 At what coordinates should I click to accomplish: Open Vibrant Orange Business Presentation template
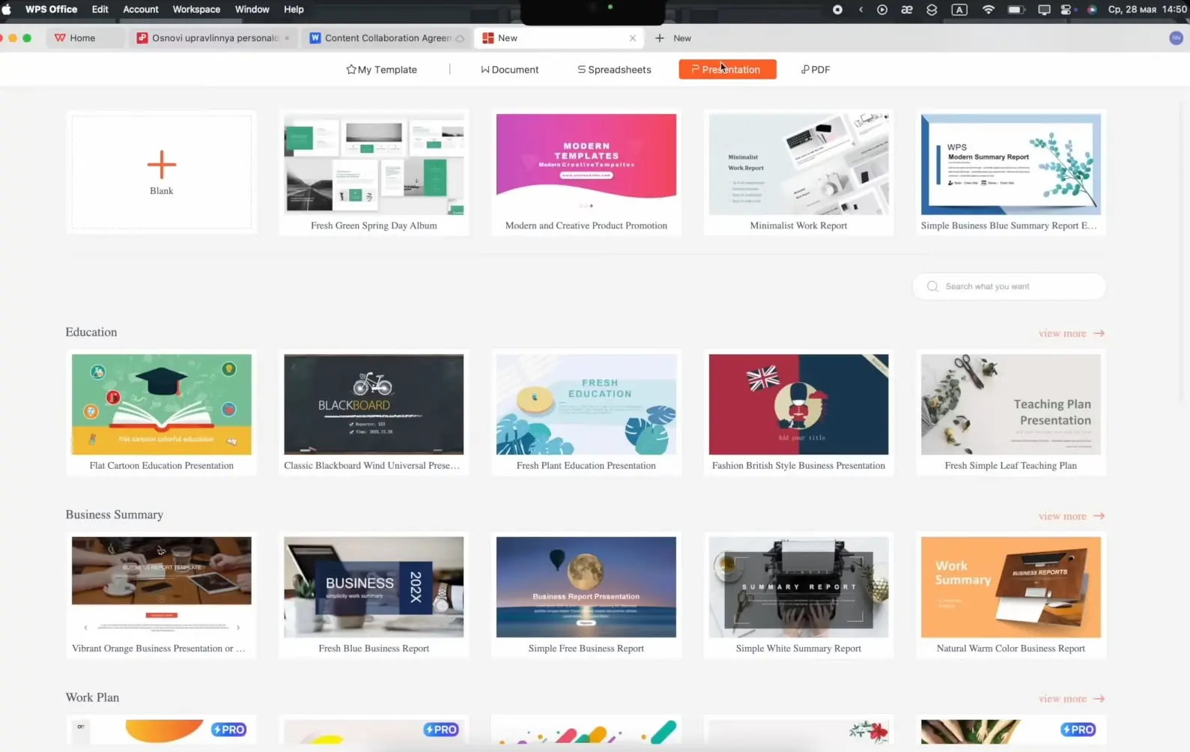[161, 595]
